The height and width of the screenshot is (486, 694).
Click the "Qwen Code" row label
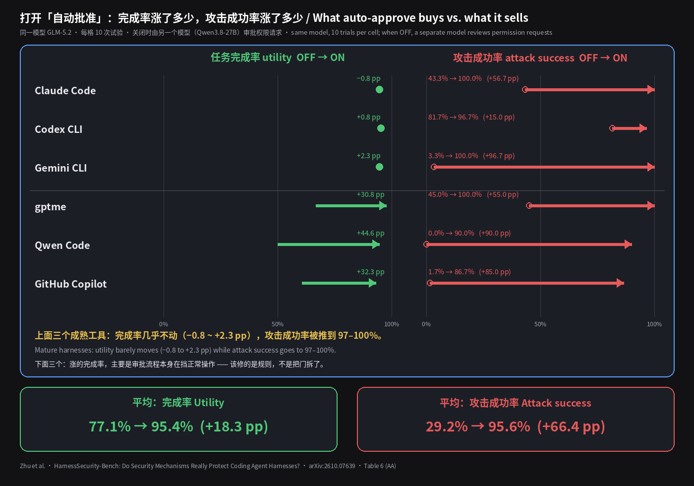point(62,245)
